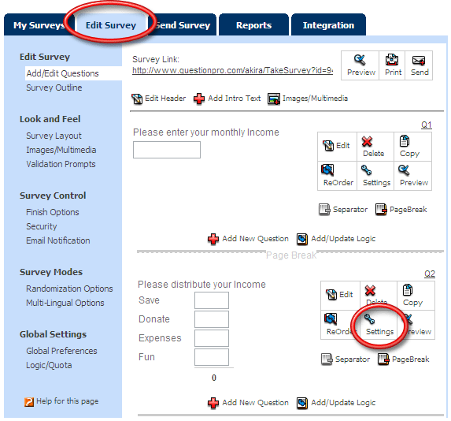451x421 pixels.
Task: Click the Print icon in top toolbar
Action: tap(392, 60)
